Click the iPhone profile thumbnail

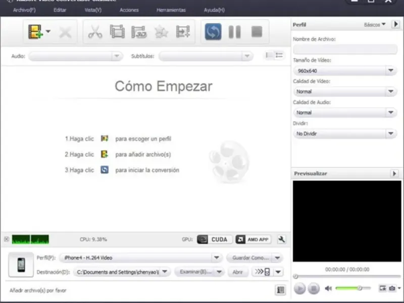click(x=21, y=265)
